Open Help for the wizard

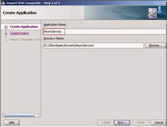(11, 122)
